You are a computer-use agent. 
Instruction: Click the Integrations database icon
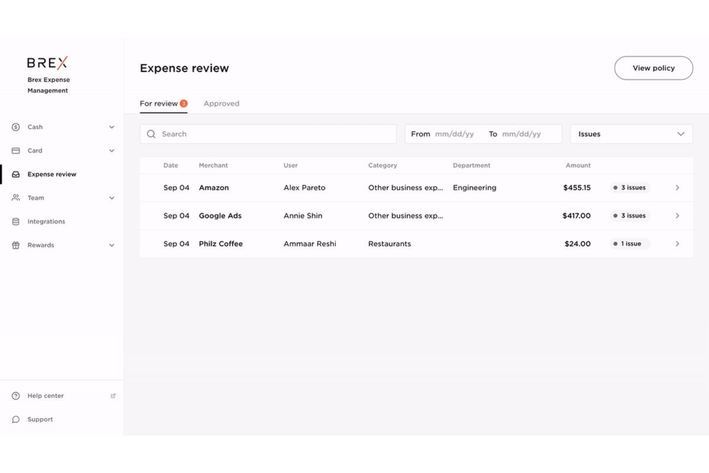pos(16,221)
